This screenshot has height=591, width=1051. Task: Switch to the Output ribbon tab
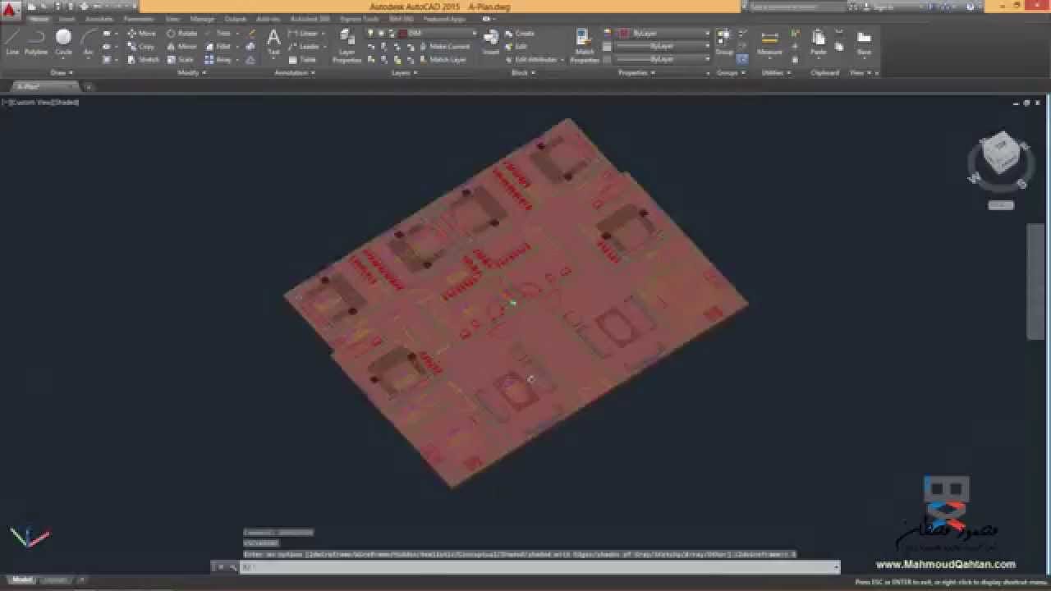tap(235, 19)
